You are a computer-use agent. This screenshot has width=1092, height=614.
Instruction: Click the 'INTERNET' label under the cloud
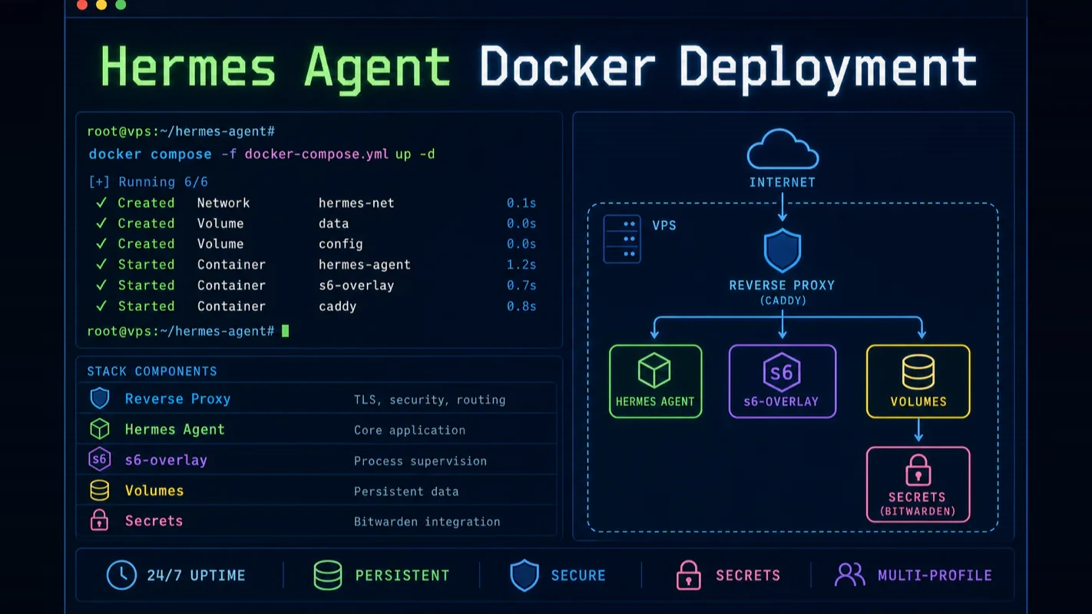coord(783,183)
